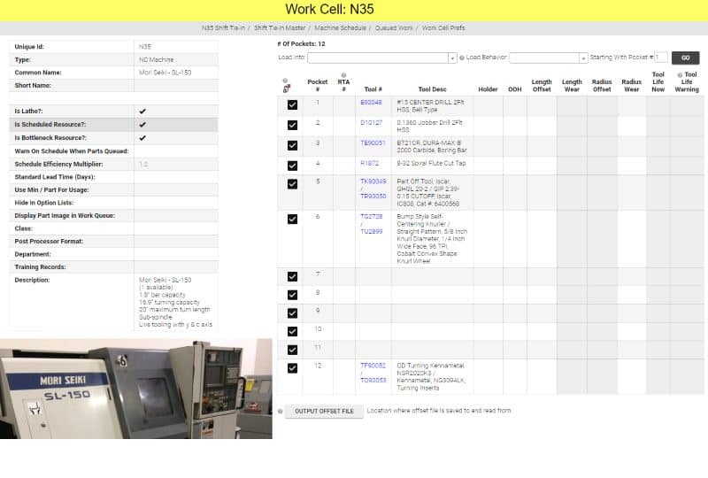Screen dimensions: 708x478
Task: Open tool link TB90051
Action: tap(373, 143)
